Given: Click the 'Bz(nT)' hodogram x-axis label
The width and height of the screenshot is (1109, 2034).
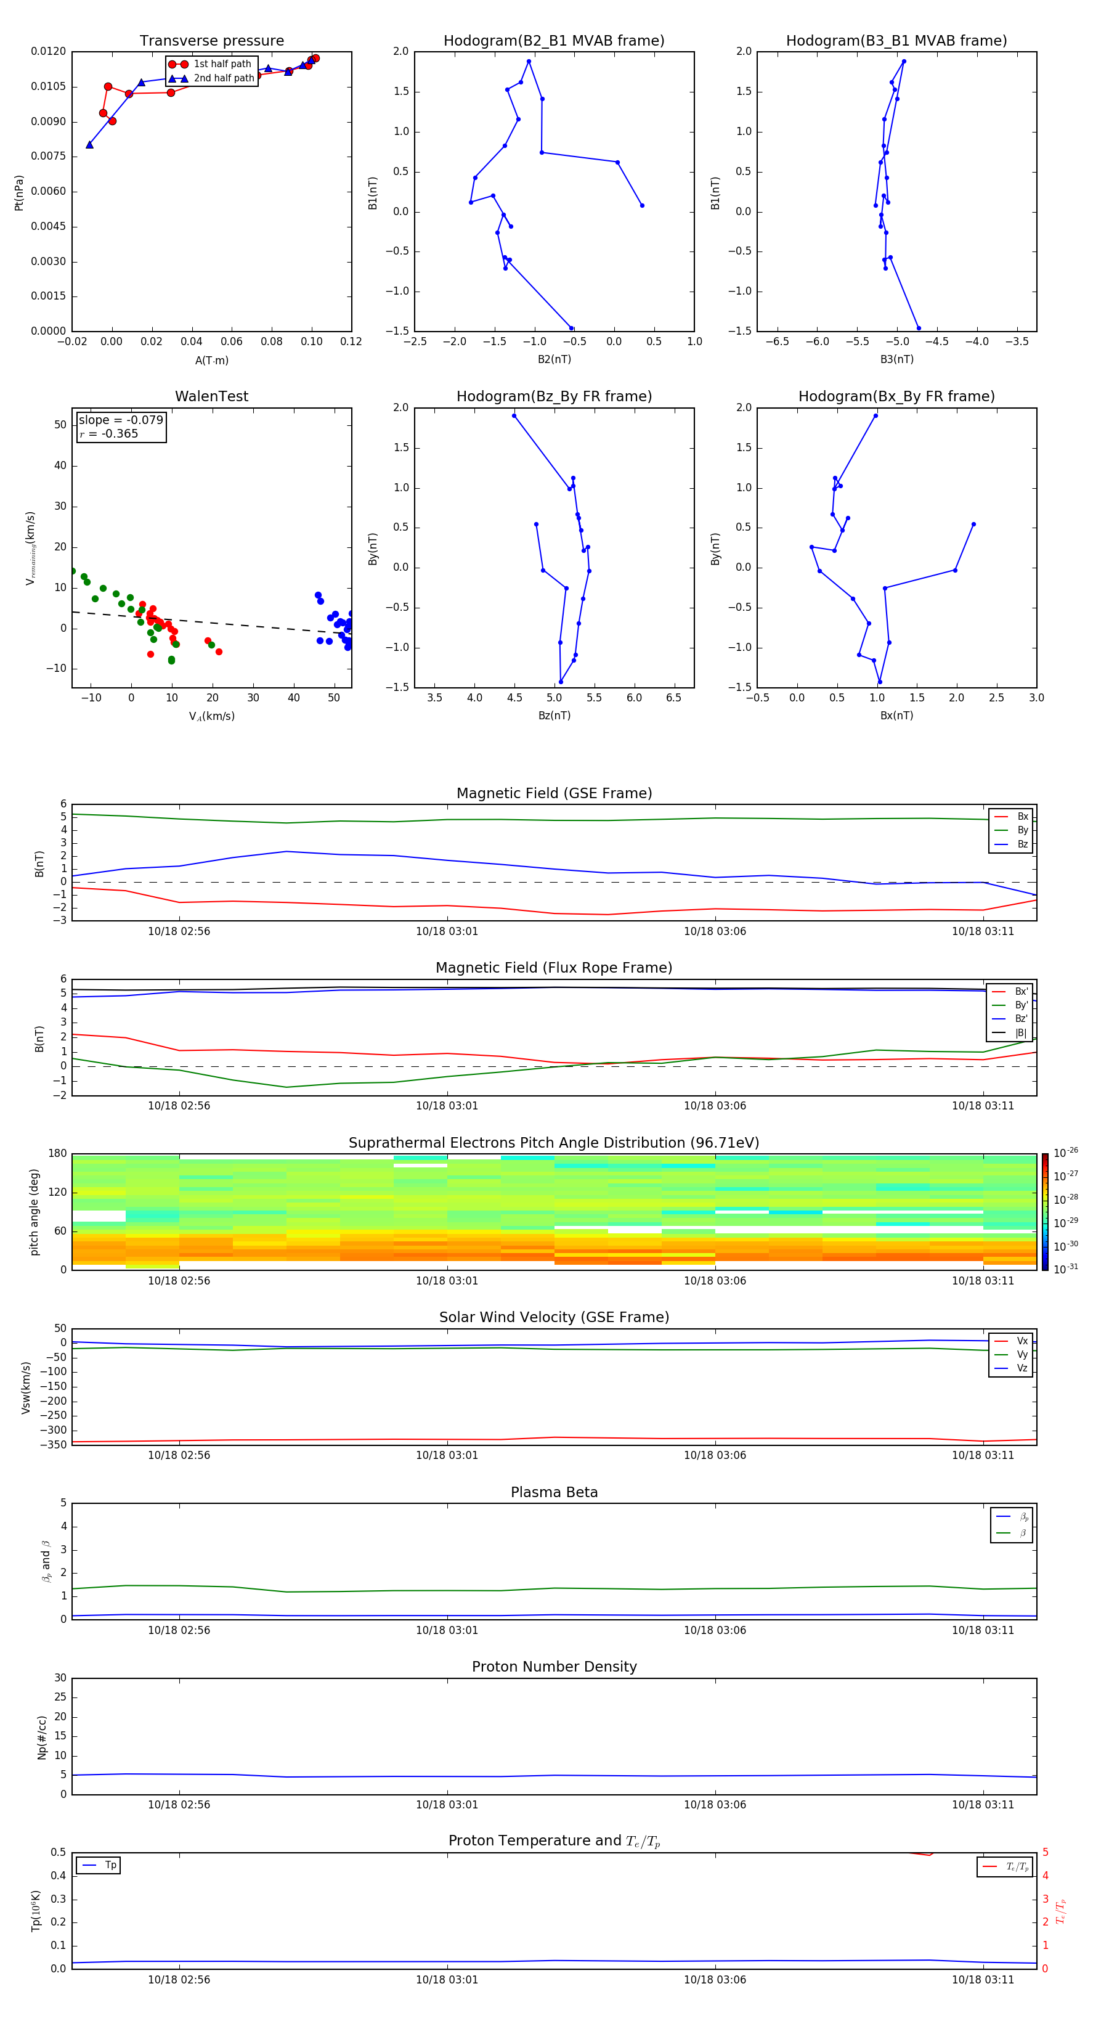Looking at the screenshot, I should point(554,716).
